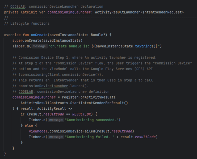Click the comment mentioning 'Google Play Services (GPS) API'
The image size is (197, 159).
pos(82,69)
